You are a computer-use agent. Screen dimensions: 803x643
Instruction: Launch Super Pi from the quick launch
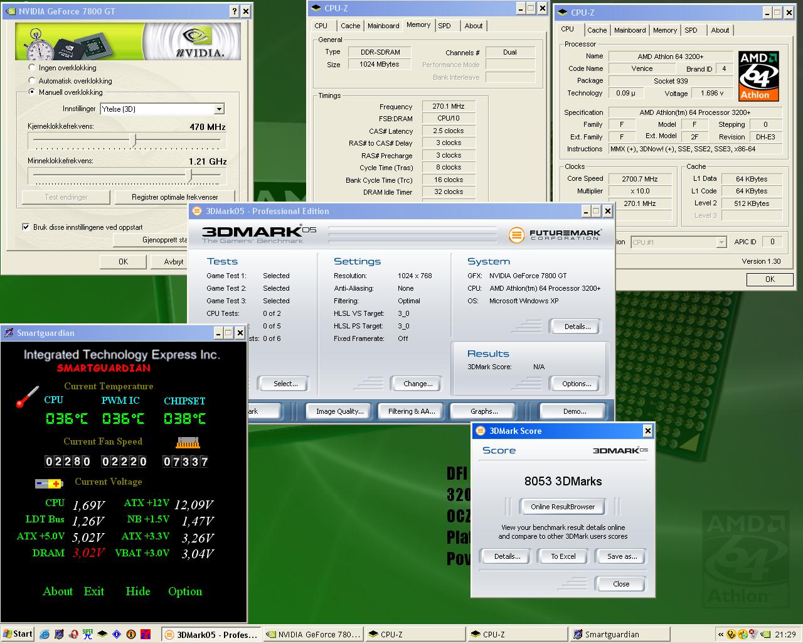tap(88, 634)
